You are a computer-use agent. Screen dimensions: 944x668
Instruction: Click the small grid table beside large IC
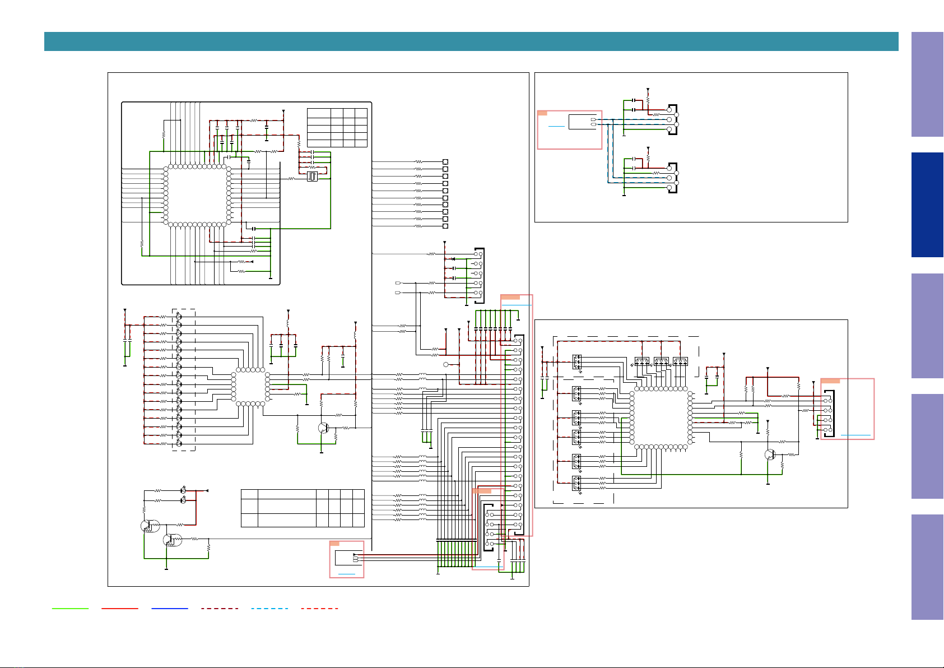tap(337, 128)
